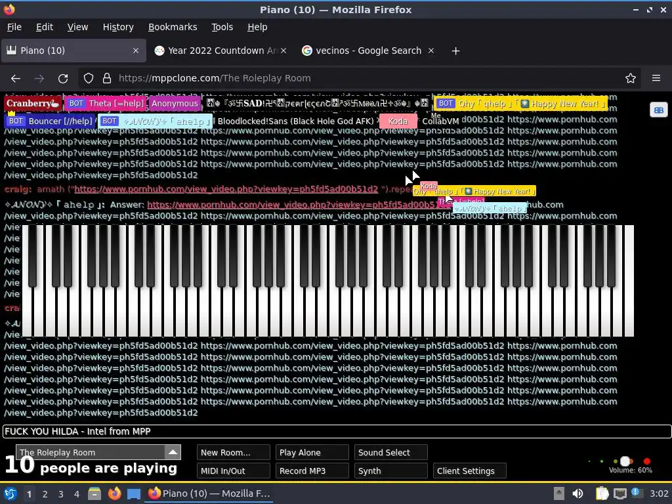Select Bloodlocked!Sans (Black Hole God AFK) name
This screenshot has width=672, height=504.
coord(296,121)
